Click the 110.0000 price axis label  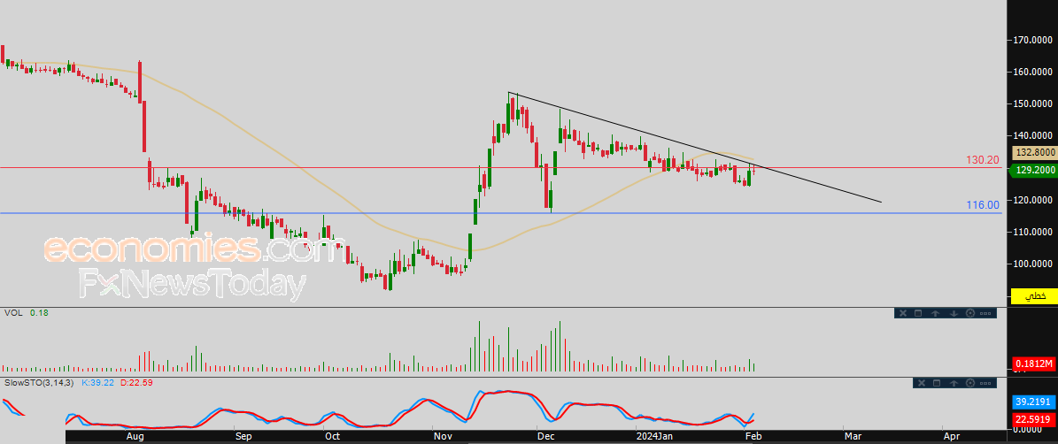click(1034, 232)
